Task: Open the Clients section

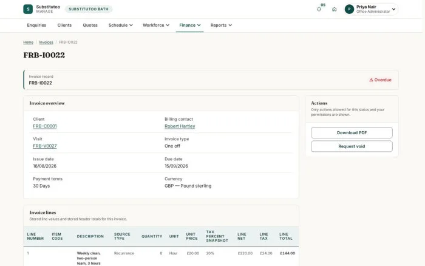Action: point(64,26)
